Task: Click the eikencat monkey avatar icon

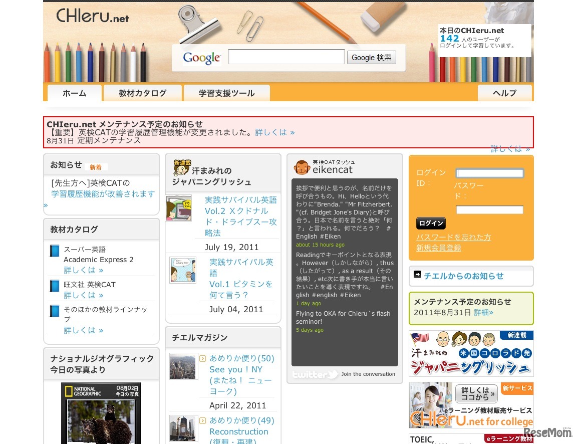Action: pyautogui.click(x=302, y=167)
